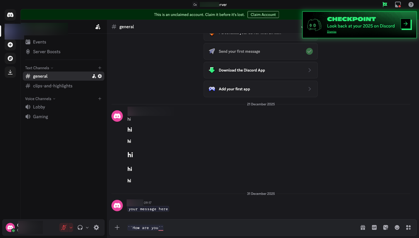Select the Download Apps icon in the sidebar
Screen dimensions: 419x238
point(10,72)
